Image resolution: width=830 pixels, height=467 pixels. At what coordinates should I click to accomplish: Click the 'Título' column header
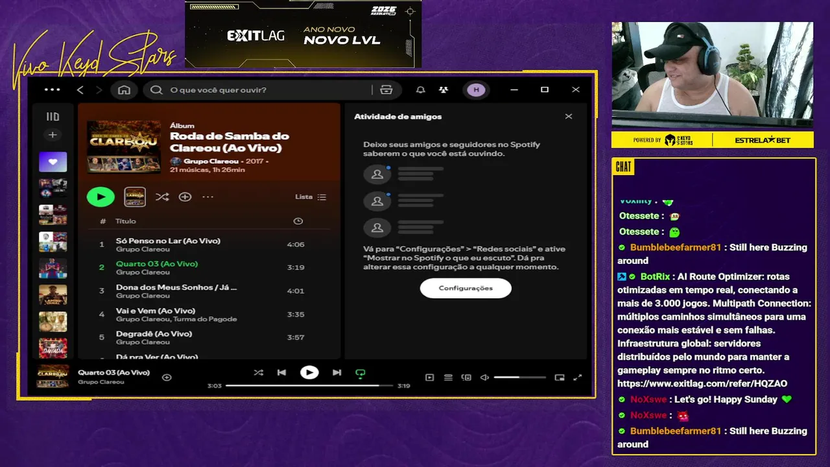(x=126, y=221)
